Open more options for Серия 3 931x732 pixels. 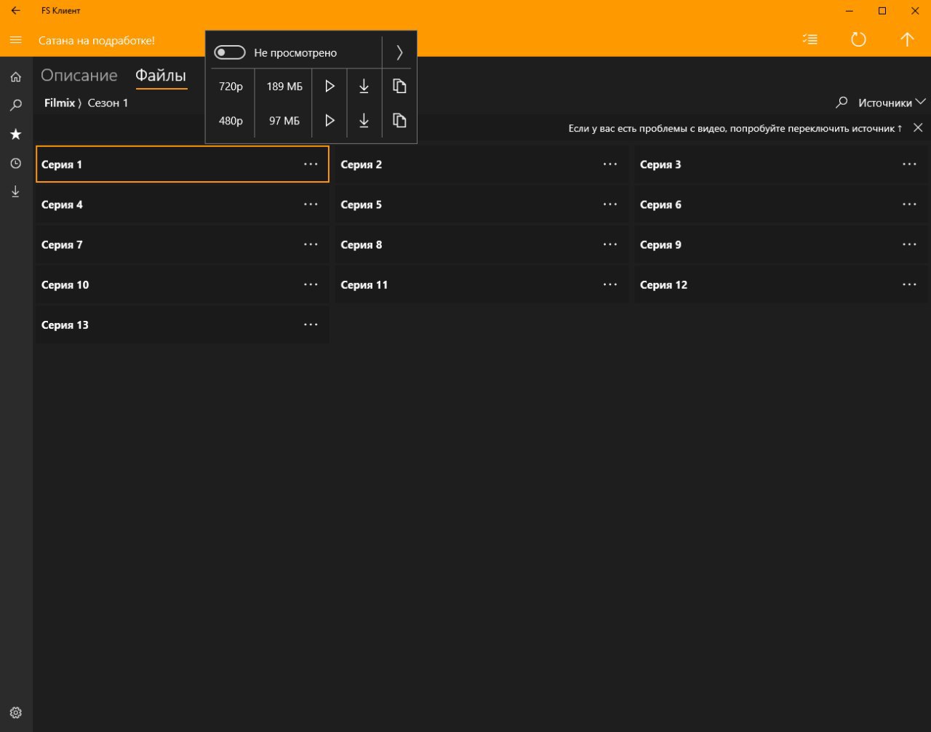point(909,164)
